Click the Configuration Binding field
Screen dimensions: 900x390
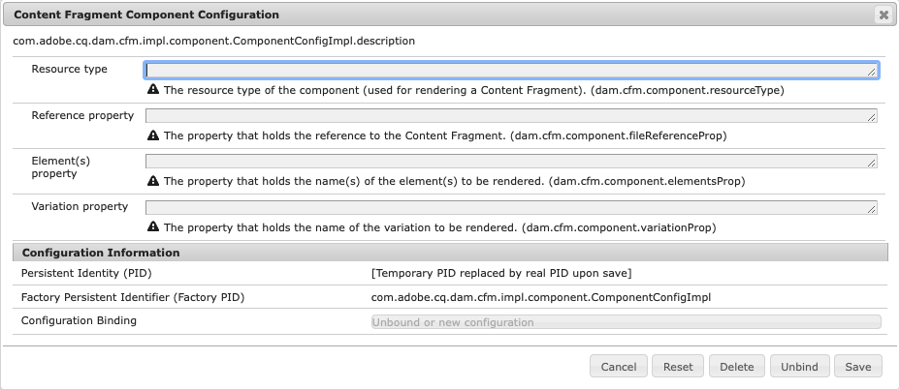[626, 322]
